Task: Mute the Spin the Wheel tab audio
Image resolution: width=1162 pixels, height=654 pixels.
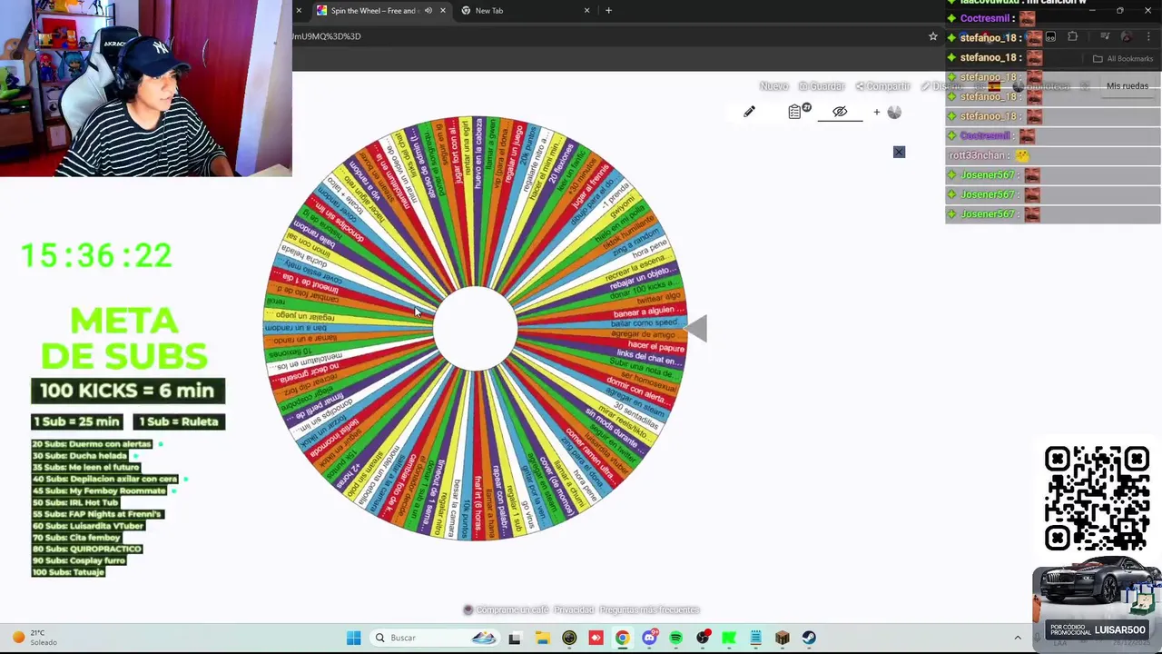Action: click(428, 11)
